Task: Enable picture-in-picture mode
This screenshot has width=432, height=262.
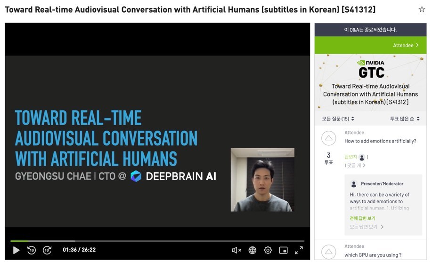Action: point(283,250)
